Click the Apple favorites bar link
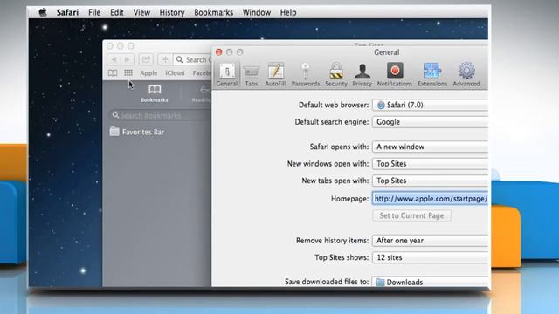This screenshot has width=559, height=314. pos(148,73)
